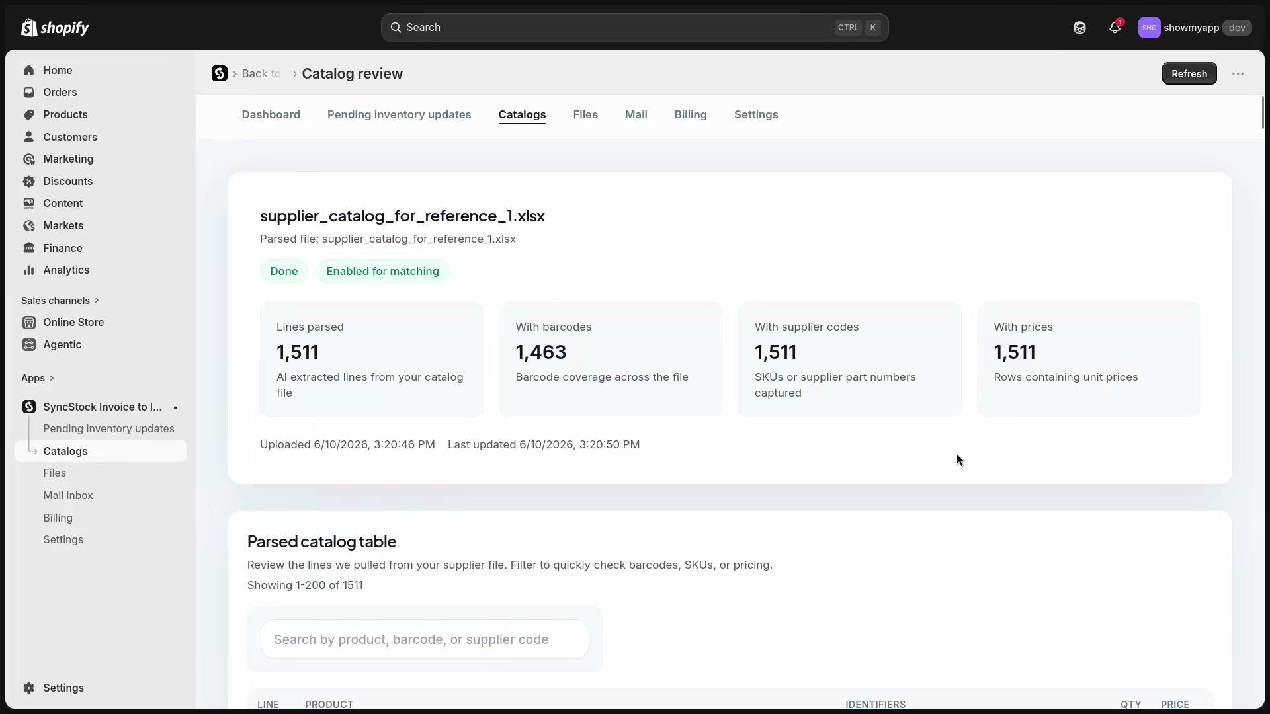Image resolution: width=1270 pixels, height=714 pixels.
Task: Click the Settings gear icon at bottom
Action: 28,688
